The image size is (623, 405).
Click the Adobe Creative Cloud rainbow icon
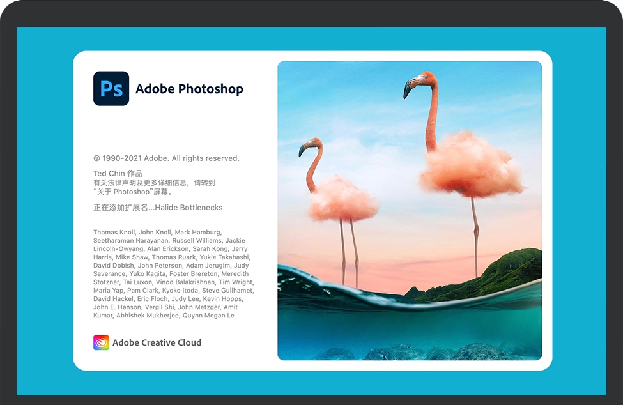pyautogui.click(x=101, y=342)
